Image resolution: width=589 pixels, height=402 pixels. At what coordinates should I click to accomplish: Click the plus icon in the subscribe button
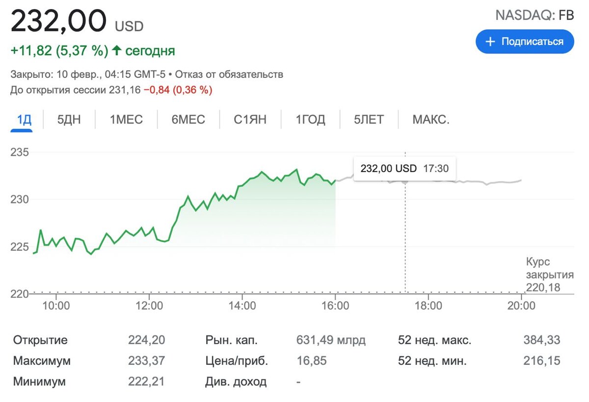click(490, 42)
